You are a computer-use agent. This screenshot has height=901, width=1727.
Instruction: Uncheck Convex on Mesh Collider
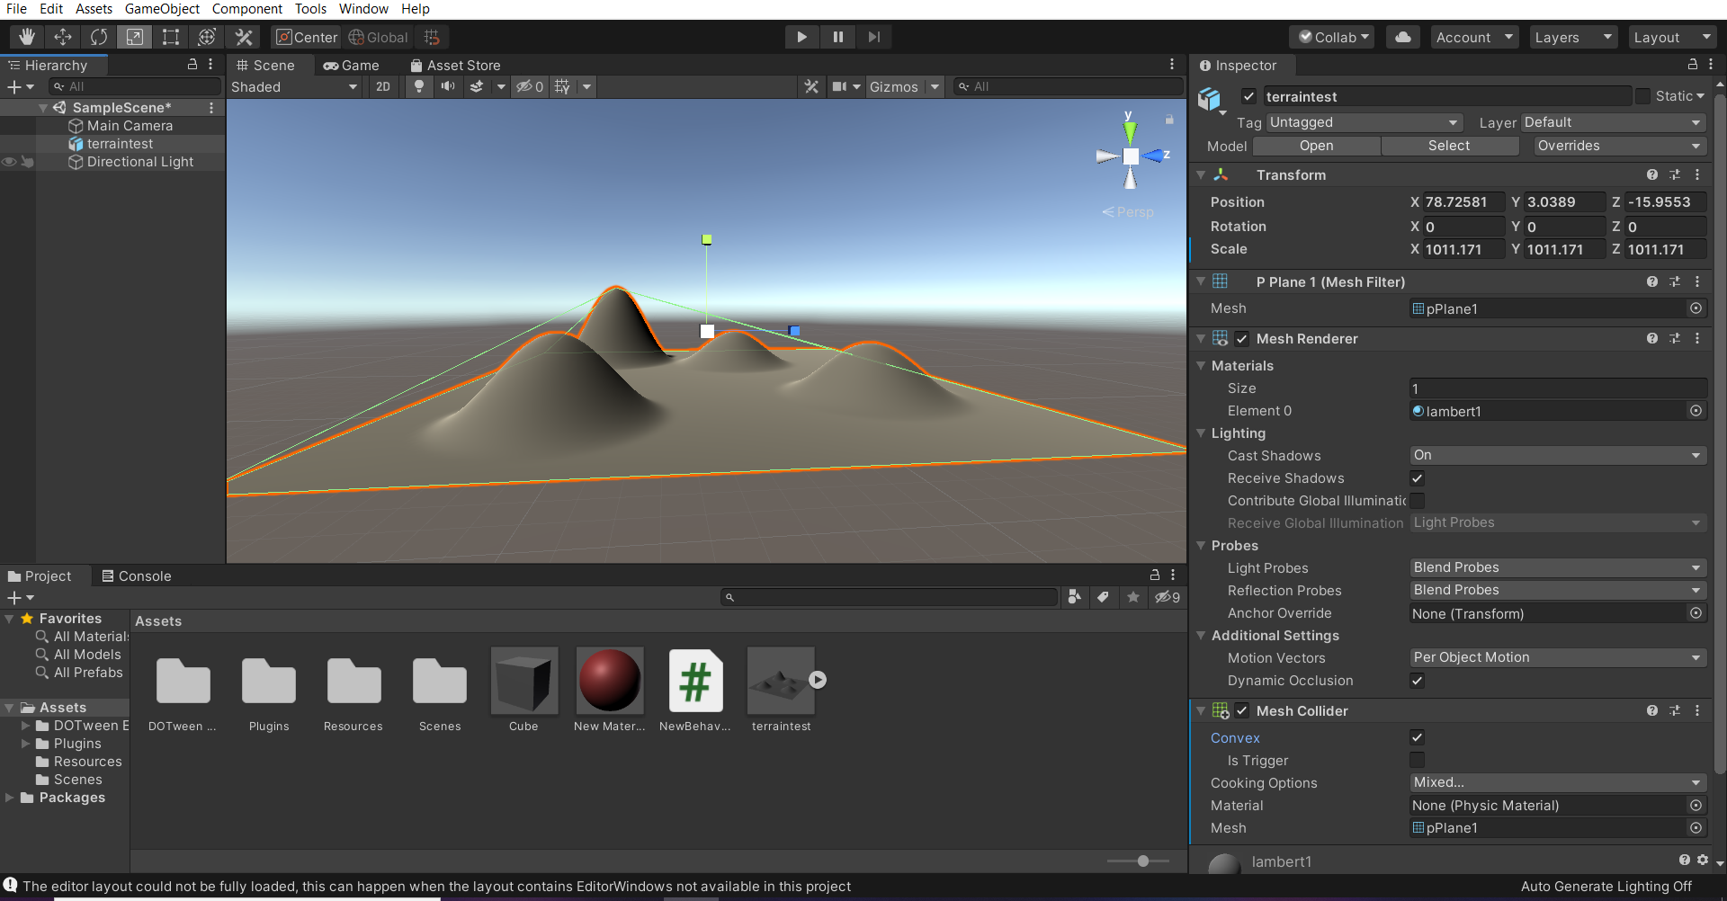click(1417, 737)
